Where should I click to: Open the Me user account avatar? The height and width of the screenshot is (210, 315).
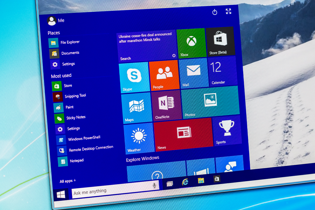[51, 21]
